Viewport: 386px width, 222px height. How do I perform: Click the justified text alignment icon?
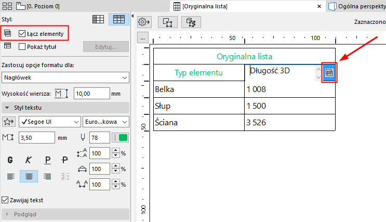(65, 176)
